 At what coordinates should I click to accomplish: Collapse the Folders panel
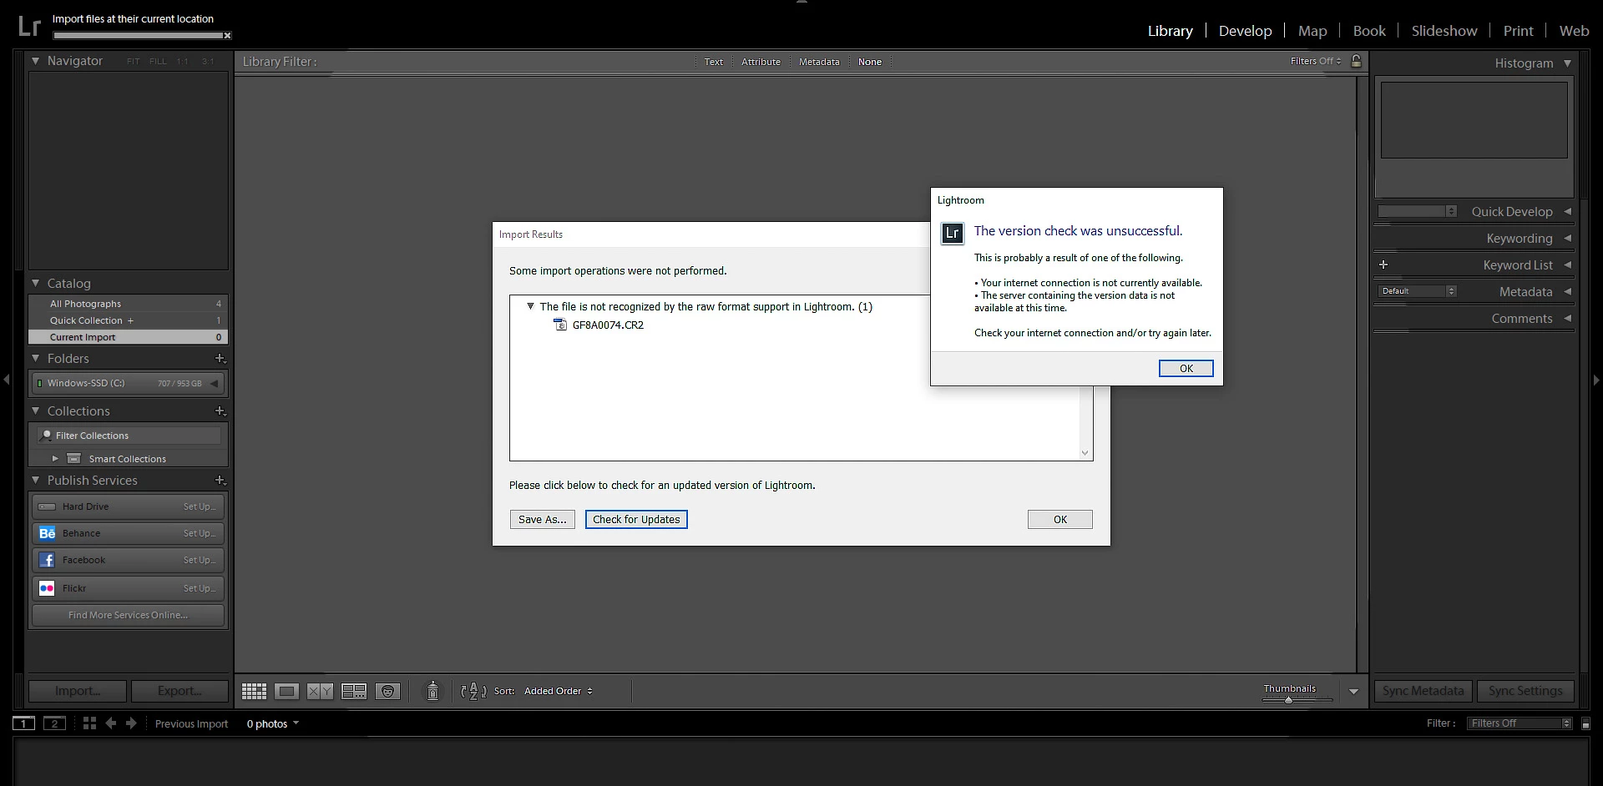pyautogui.click(x=35, y=358)
